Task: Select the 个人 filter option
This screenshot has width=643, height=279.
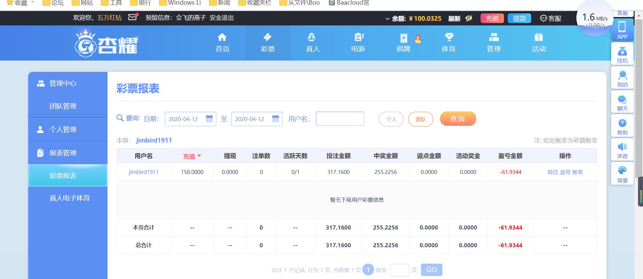Action: point(391,119)
